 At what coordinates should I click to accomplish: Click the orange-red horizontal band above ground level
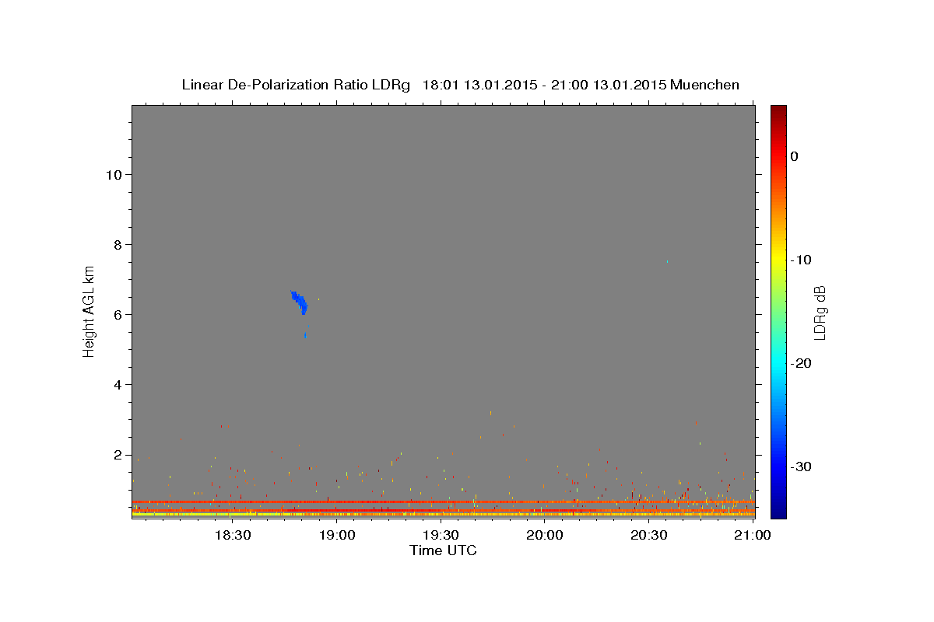443,501
